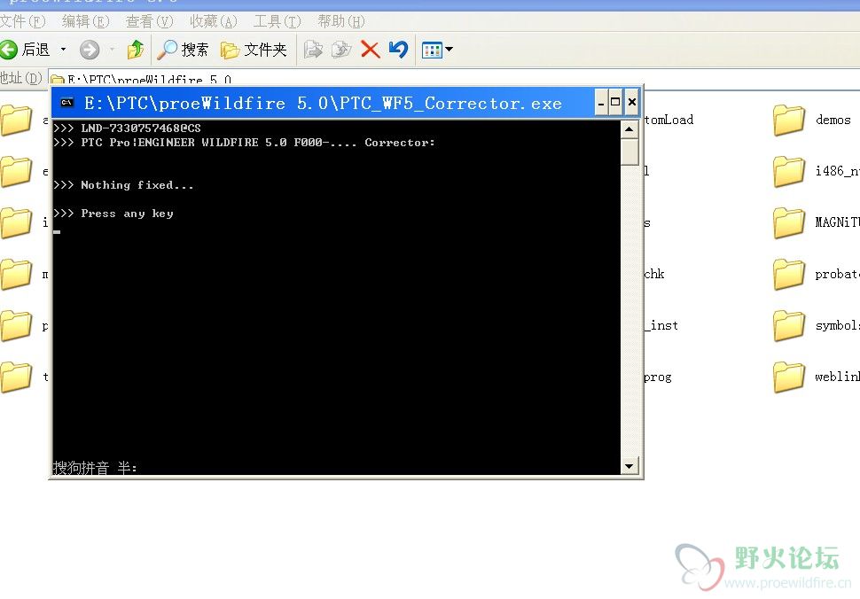Image resolution: width=860 pixels, height=599 pixels.
Task: Click 'Nothing fixed...' console line
Action: tap(123, 185)
